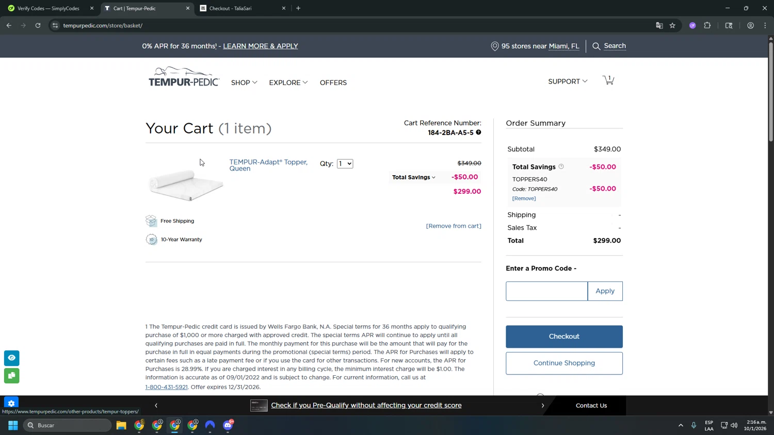Click the blue eye widget icon
Viewport: 774px width, 435px height.
[12, 358]
